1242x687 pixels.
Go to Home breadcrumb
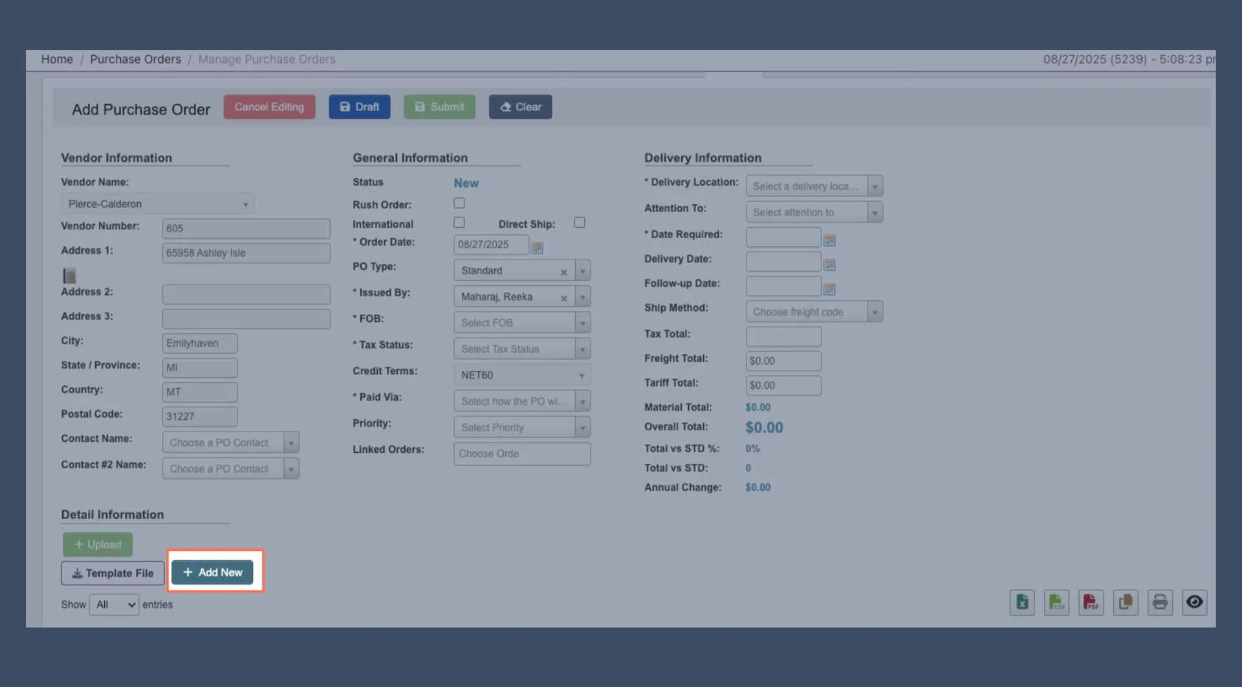pos(57,60)
